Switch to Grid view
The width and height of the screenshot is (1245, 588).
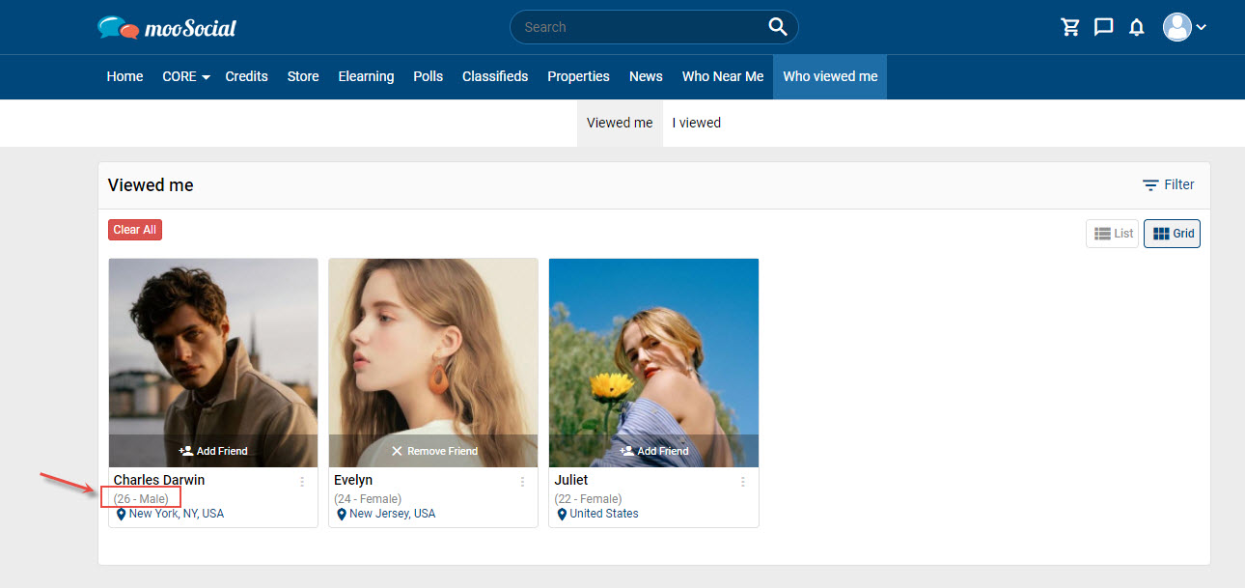click(x=1172, y=234)
